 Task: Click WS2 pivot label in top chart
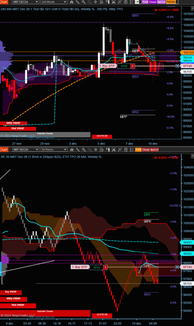point(135,112)
